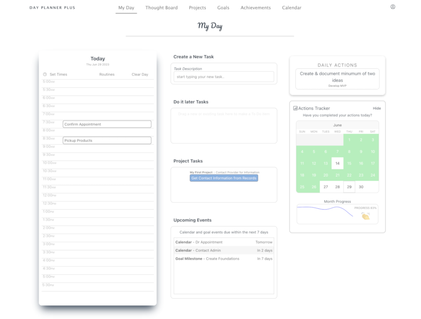The image size is (421, 319).
Task: Select the Confirm Appointment task at 7:30
Action: click(107, 124)
